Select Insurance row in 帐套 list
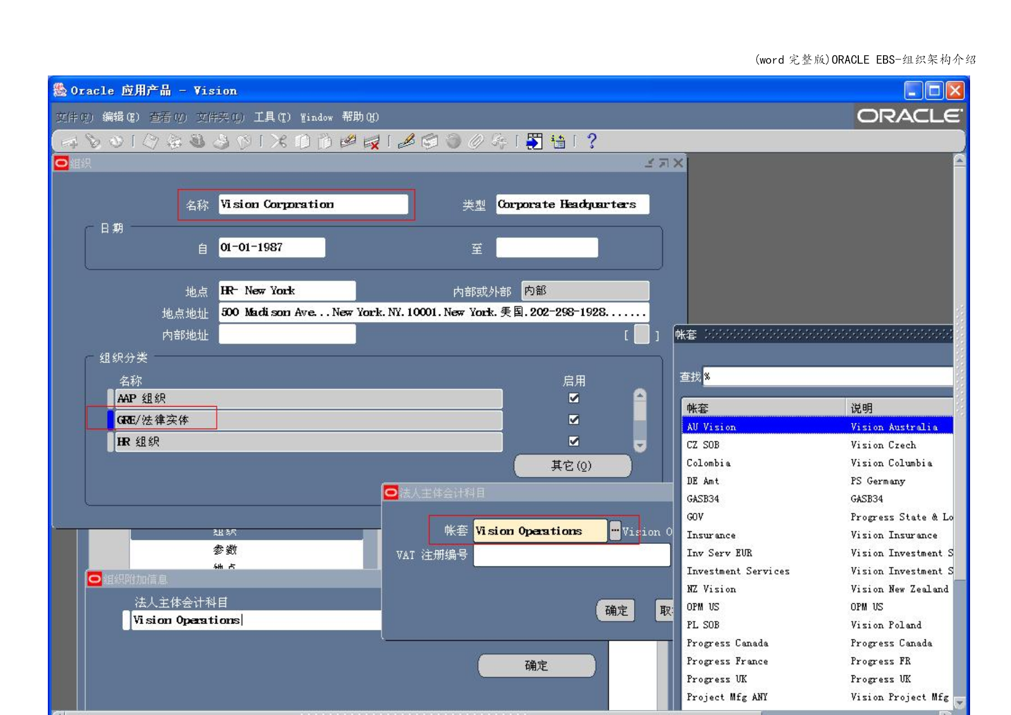 [817, 535]
